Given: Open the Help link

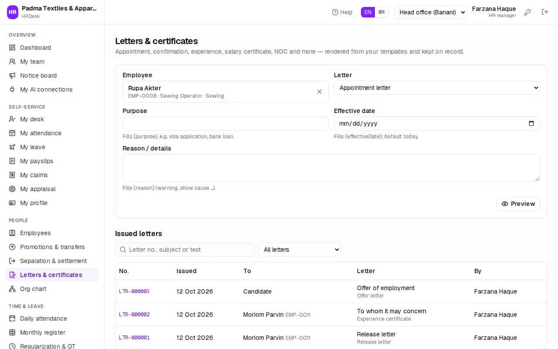Looking at the screenshot, I should [x=342, y=12].
